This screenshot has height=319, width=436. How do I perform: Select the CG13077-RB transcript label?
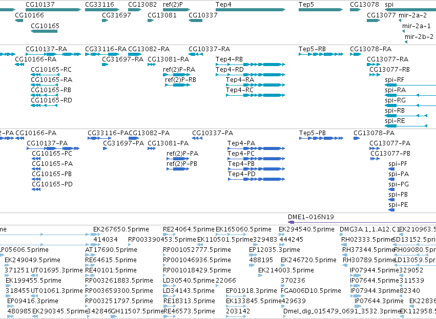[389, 69]
